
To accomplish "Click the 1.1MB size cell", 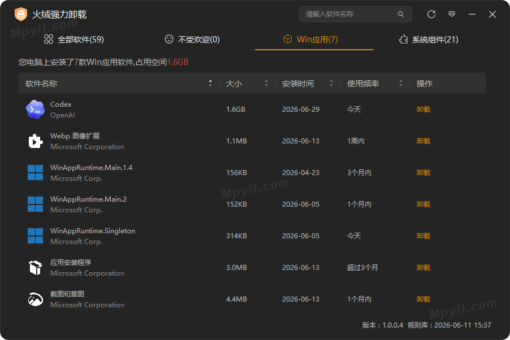I will pos(236,141).
